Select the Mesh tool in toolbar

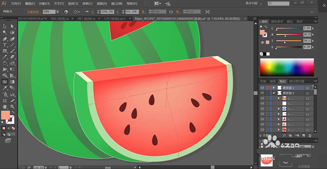(5, 82)
